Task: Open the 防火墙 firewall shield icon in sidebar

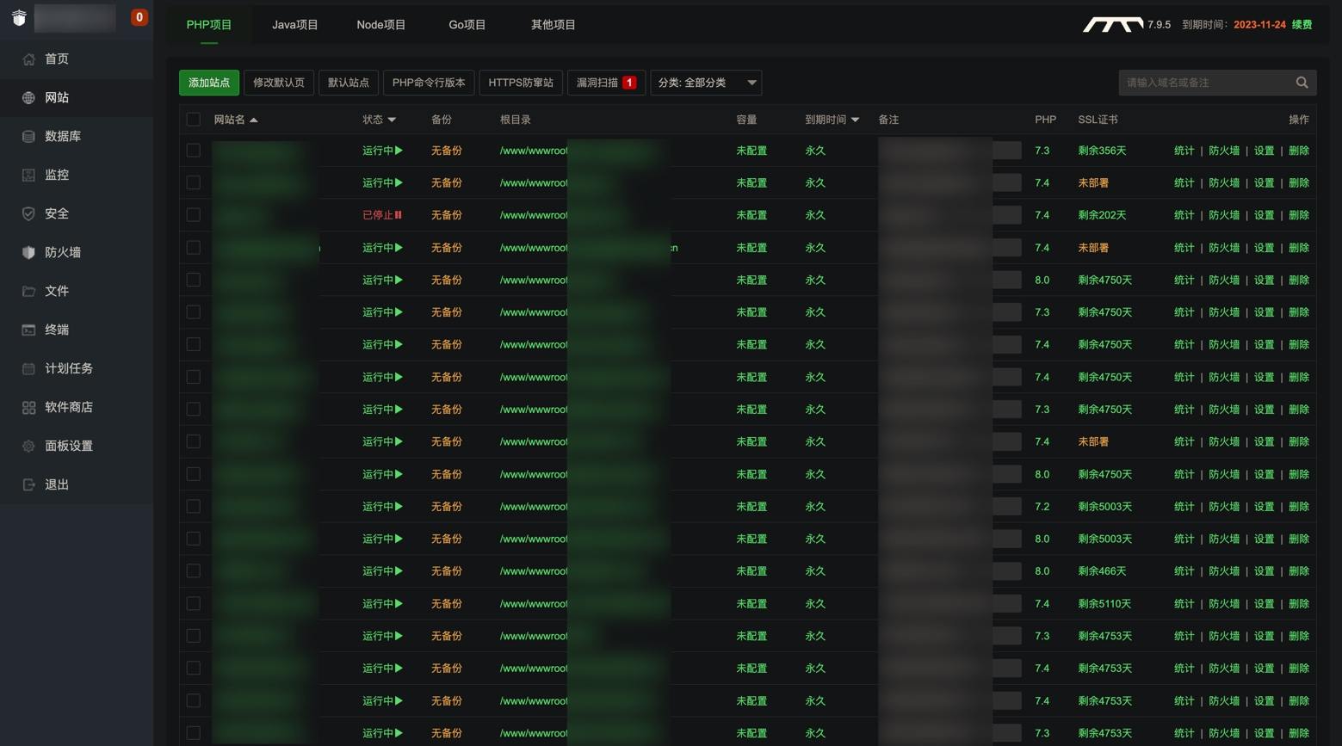Action: [28, 253]
